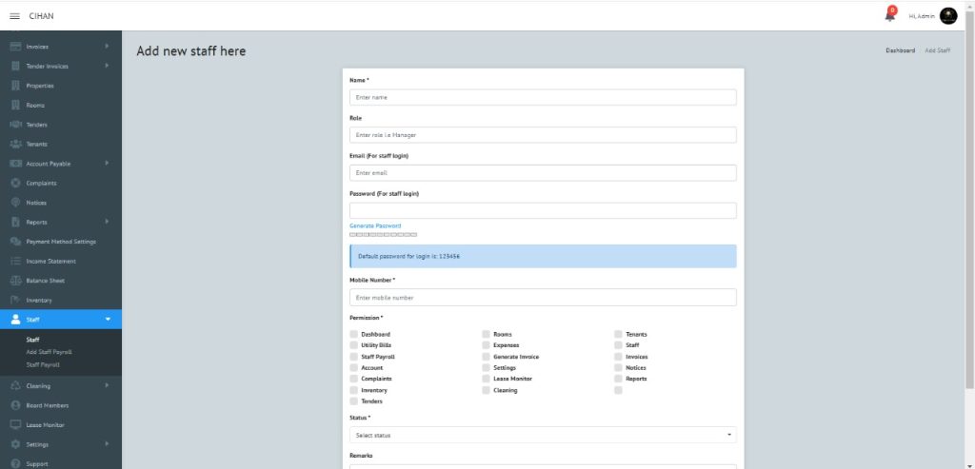Click the Complaints sidebar icon
The image size is (975, 469).
(15, 183)
